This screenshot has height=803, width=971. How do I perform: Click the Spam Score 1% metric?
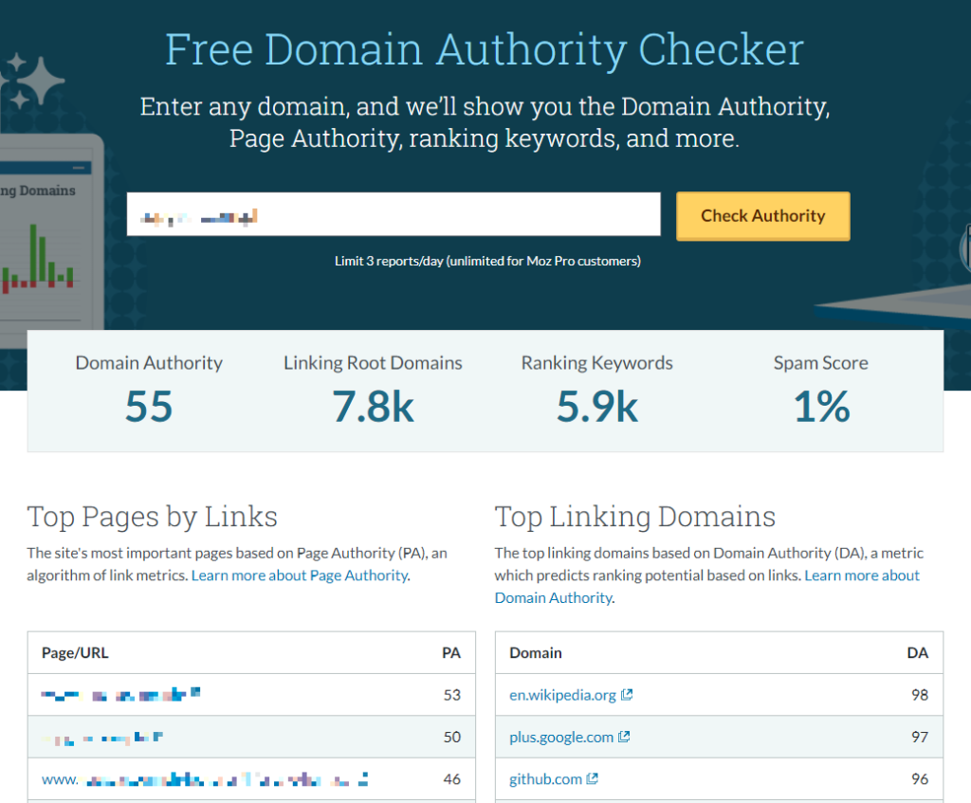coord(820,408)
